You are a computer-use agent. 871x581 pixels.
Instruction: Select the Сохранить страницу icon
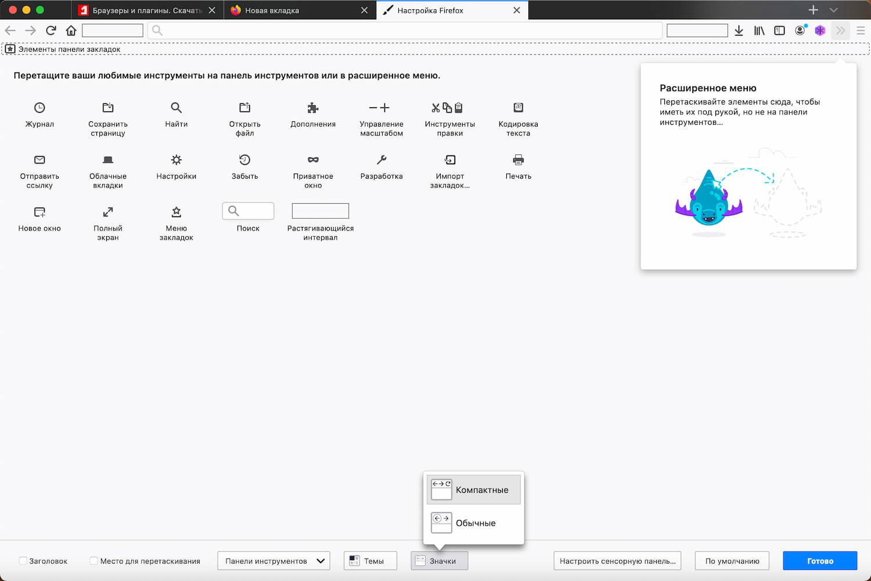click(108, 107)
